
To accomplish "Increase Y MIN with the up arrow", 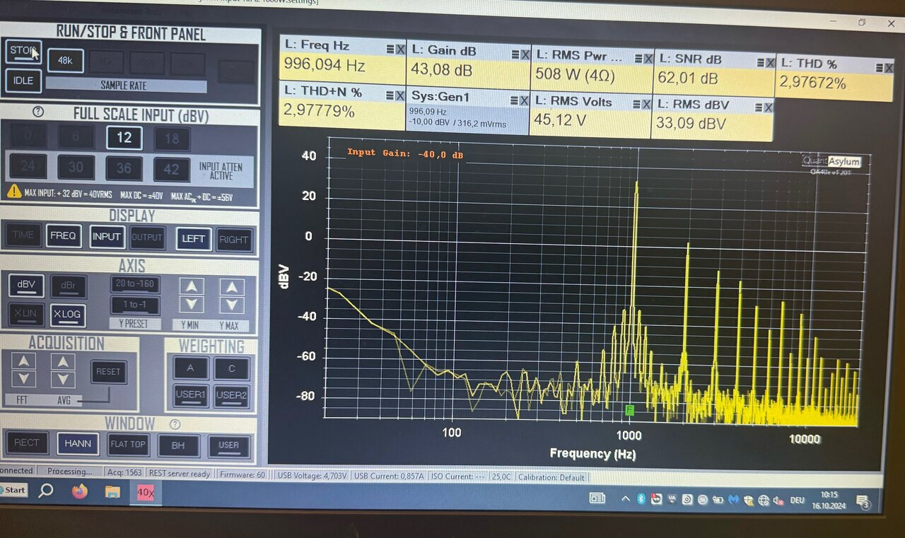I will tap(192, 286).
